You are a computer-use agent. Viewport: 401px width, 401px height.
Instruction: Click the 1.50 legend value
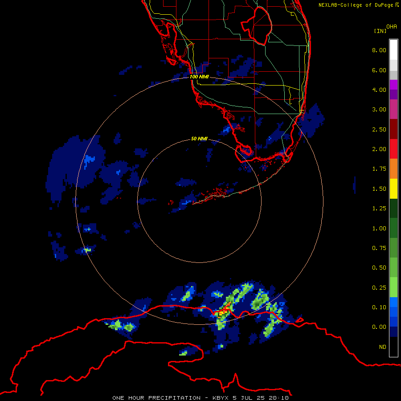[x=379, y=189]
